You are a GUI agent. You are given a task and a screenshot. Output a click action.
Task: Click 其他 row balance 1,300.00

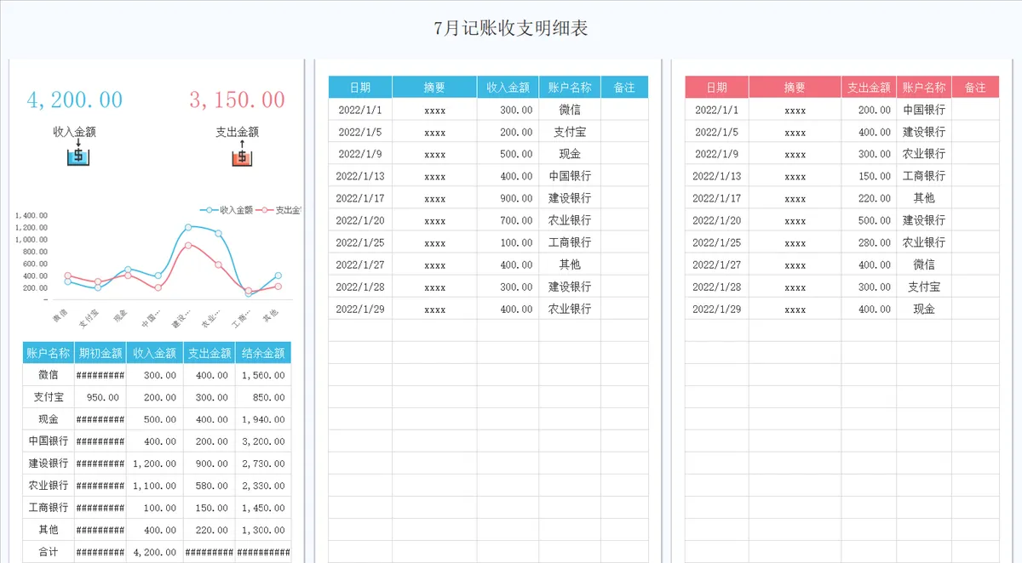pos(263,530)
